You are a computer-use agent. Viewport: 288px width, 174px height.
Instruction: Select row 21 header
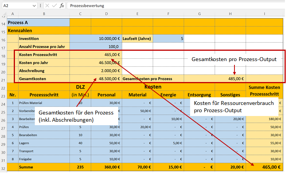point(3,79)
